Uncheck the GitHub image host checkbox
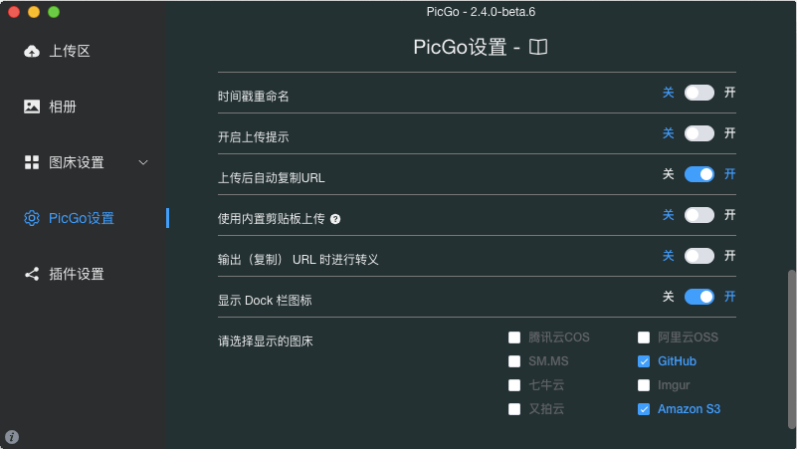Viewport: 797px width, 449px height. [x=644, y=361]
